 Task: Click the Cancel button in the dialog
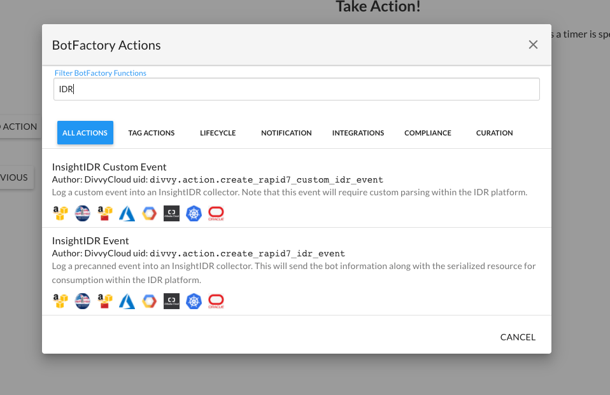click(518, 337)
